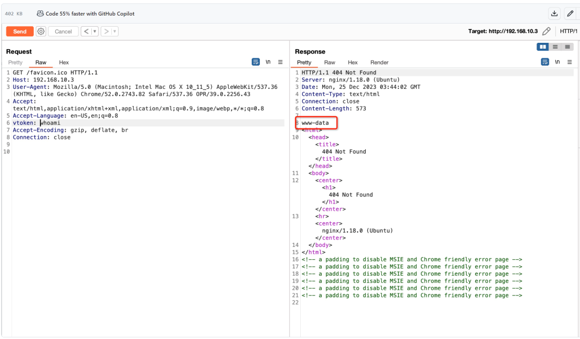Select the Pretty tab in Response pane
580x339 pixels.
click(304, 62)
